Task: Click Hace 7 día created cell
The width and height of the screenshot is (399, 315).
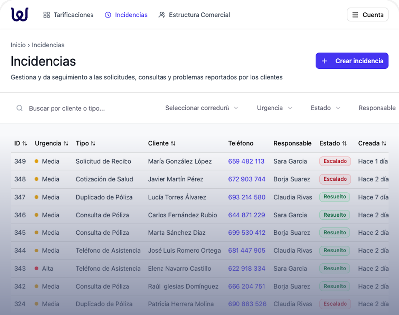Action: tap(373, 197)
